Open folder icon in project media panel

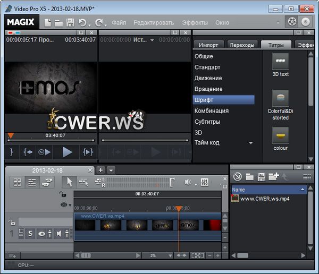tap(249, 177)
